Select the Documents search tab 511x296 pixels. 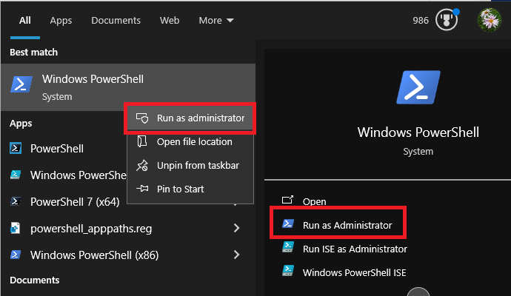[x=116, y=21]
